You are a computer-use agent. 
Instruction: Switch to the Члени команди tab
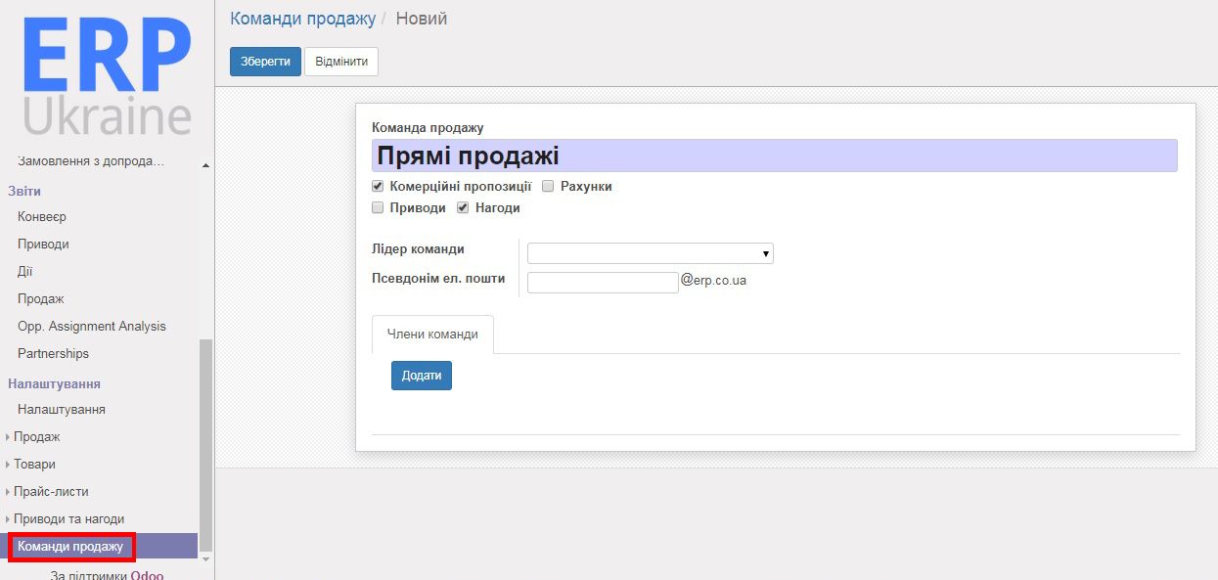[432, 334]
